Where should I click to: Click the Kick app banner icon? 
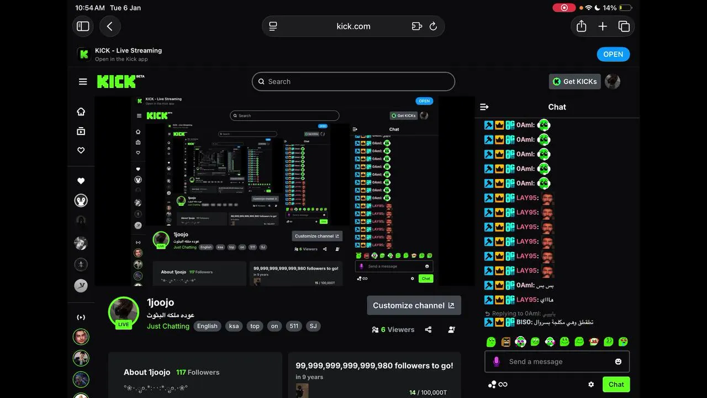(84, 54)
